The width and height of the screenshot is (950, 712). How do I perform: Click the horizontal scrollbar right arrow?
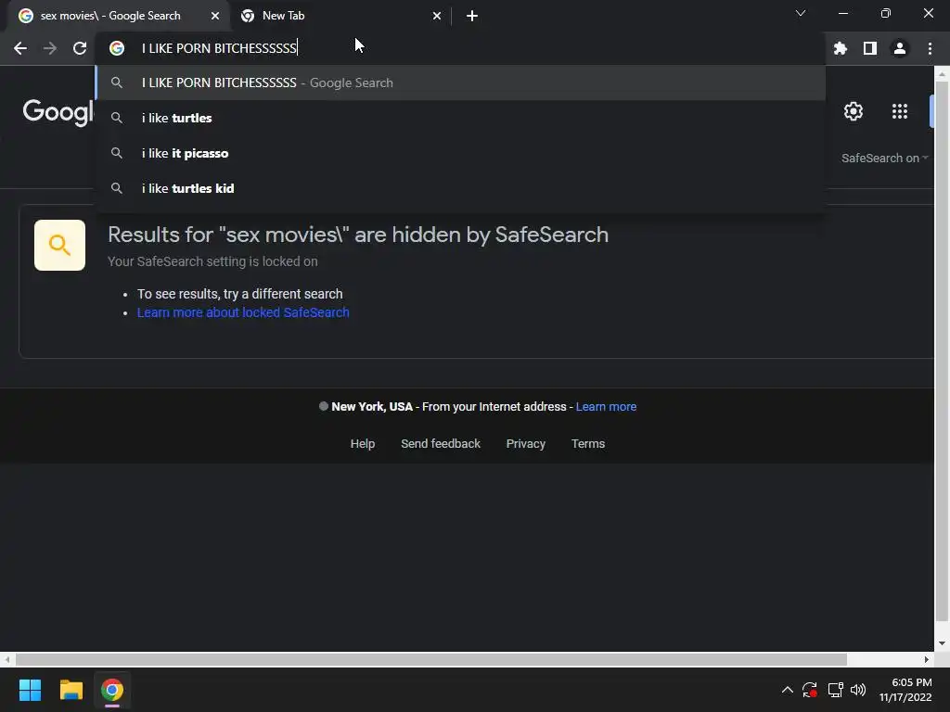tap(927, 659)
